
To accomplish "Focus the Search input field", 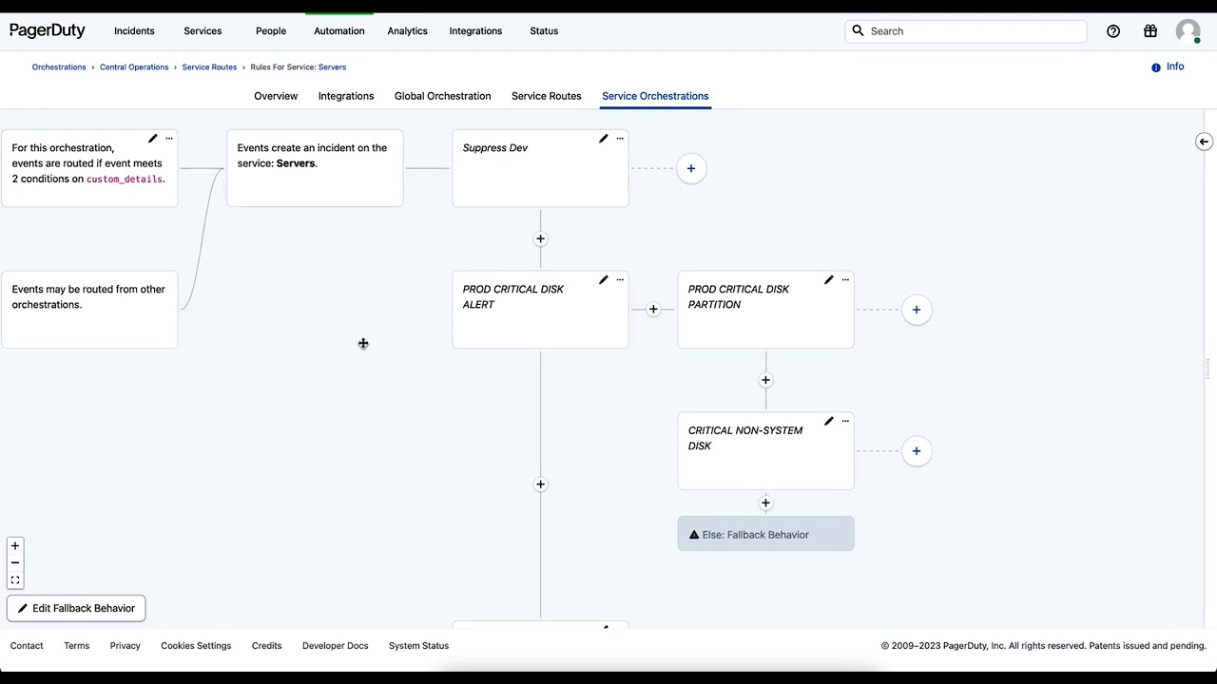I will pos(966,31).
